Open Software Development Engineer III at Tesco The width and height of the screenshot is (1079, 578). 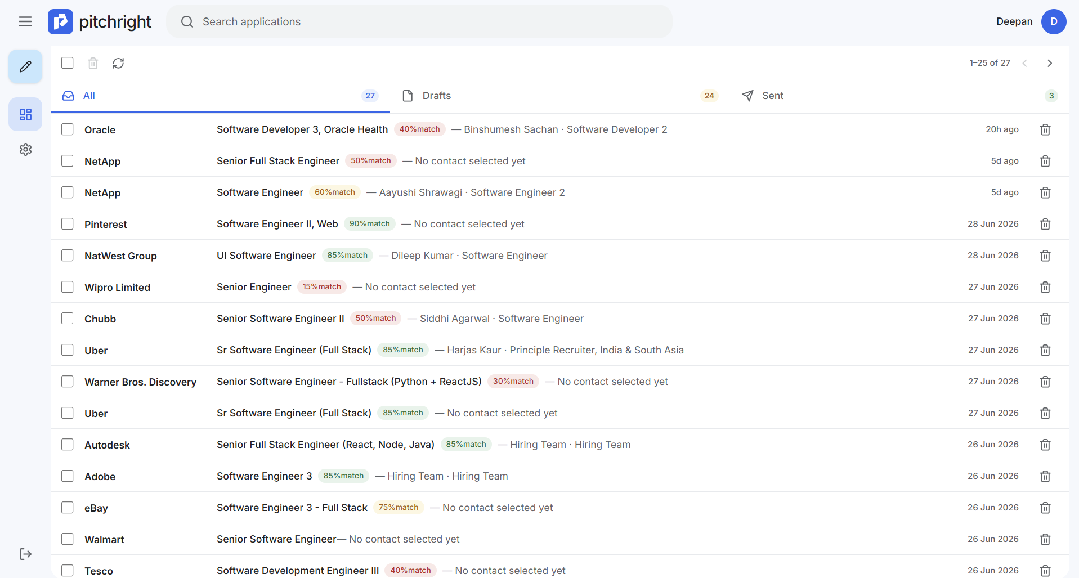pyautogui.click(x=298, y=571)
